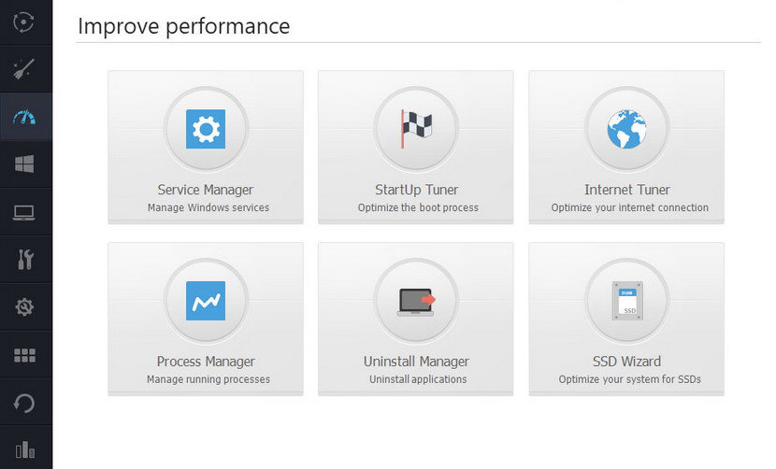Click the Optimize the boot process text
The width and height of the screenshot is (776, 469).
[x=418, y=207]
